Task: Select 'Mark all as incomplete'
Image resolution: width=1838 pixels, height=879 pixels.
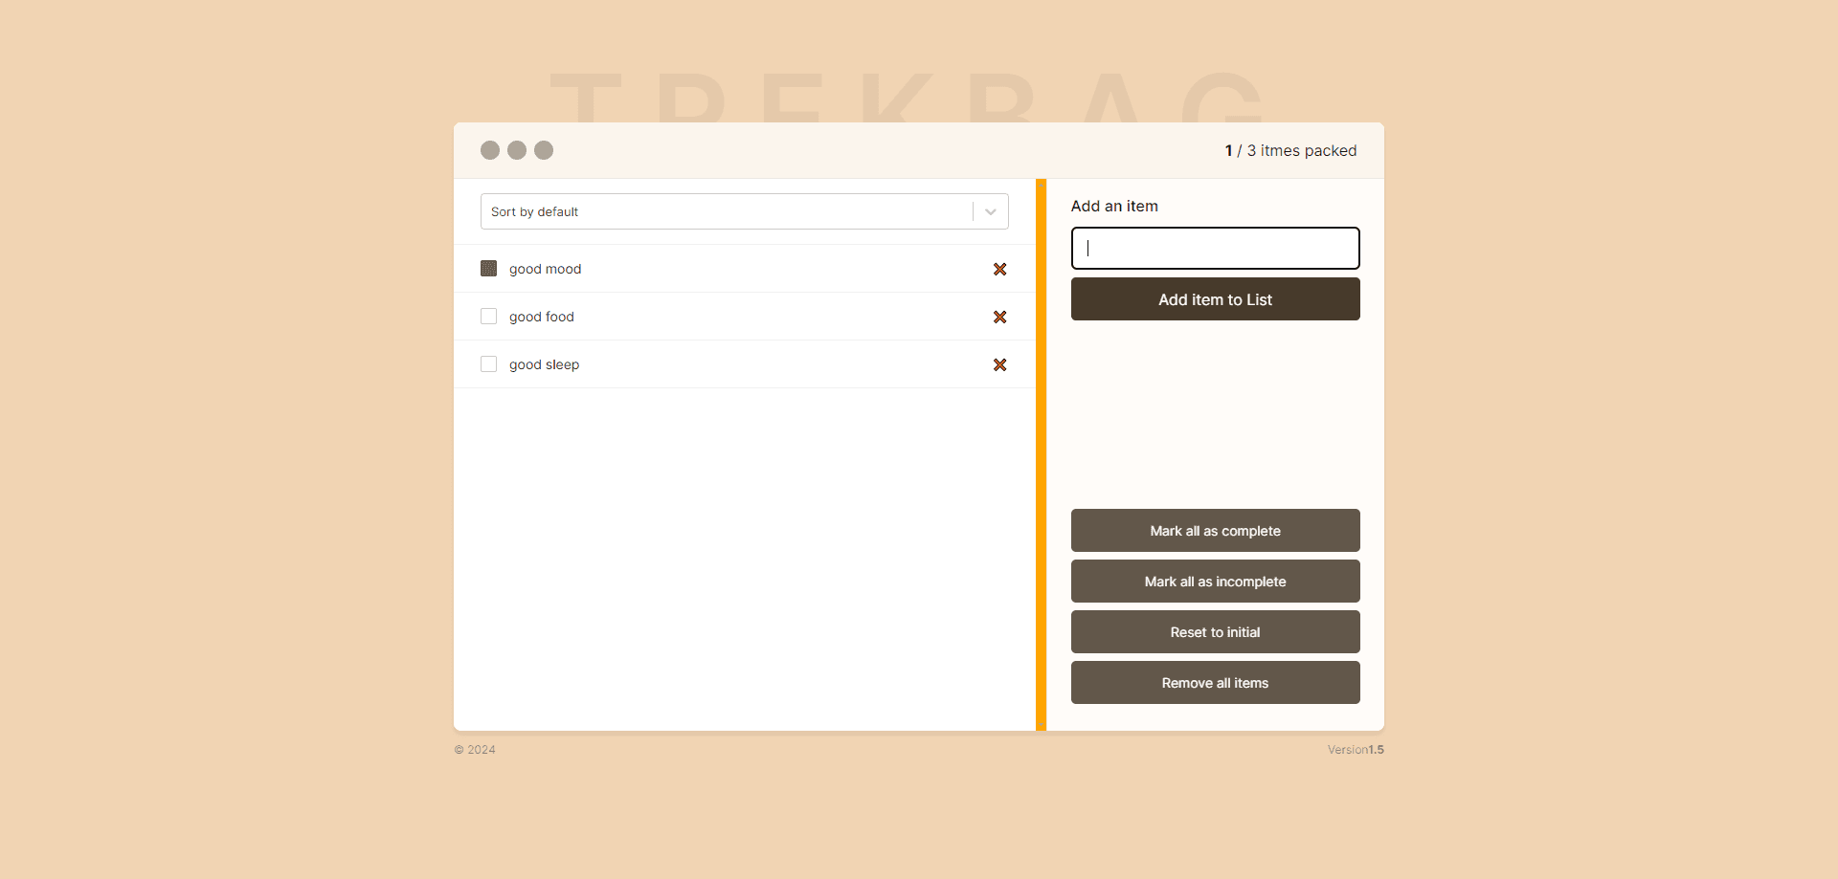Action: pyautogui.click(x=1215, y=582)
